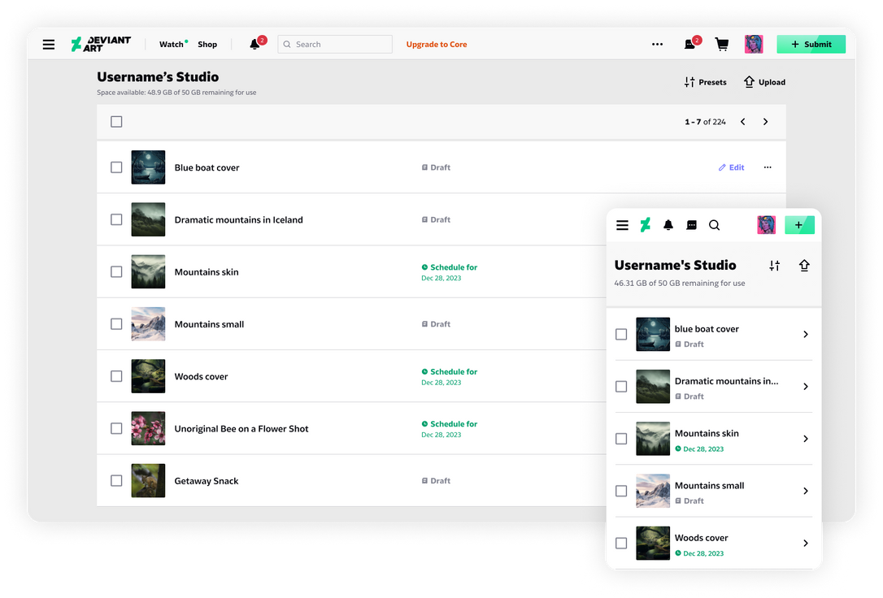The width and height of the screenshot is (883, 598).
Task: Check Dramatic mountains in Iceland row checkbox
Action: coord(116,219)
